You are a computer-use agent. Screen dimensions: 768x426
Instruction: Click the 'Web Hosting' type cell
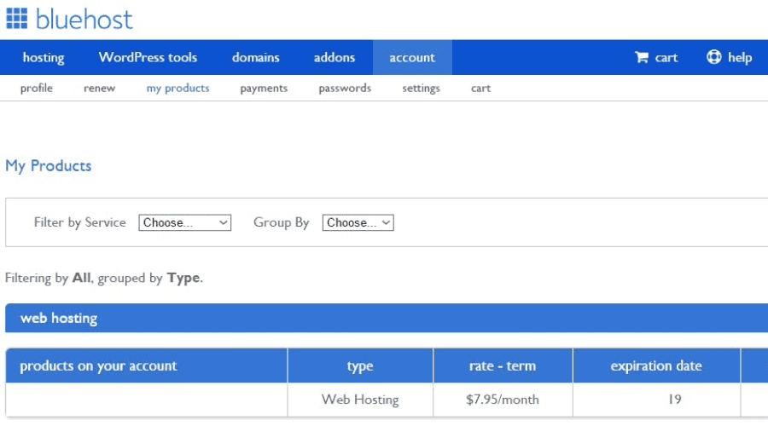[360, 400]
